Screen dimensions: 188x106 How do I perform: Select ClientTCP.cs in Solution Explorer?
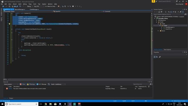click(168, 29)
